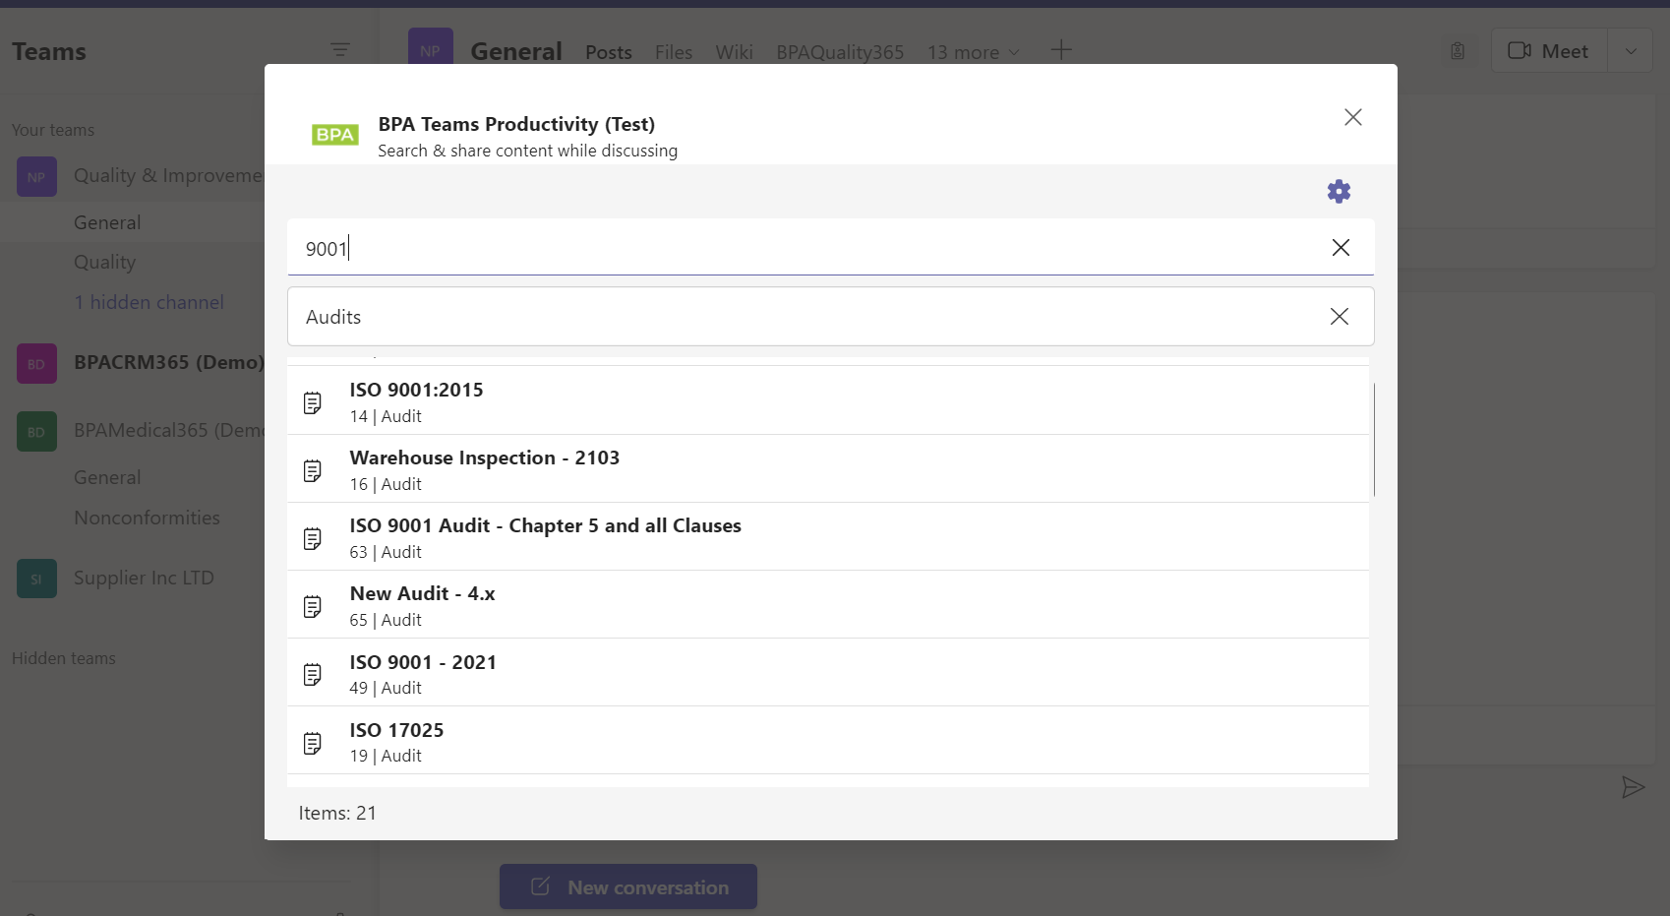This screenshot has width=1670, height=916.
Task: Open the Supplier Inc LTD team
Action: click(x=144, y=578)
